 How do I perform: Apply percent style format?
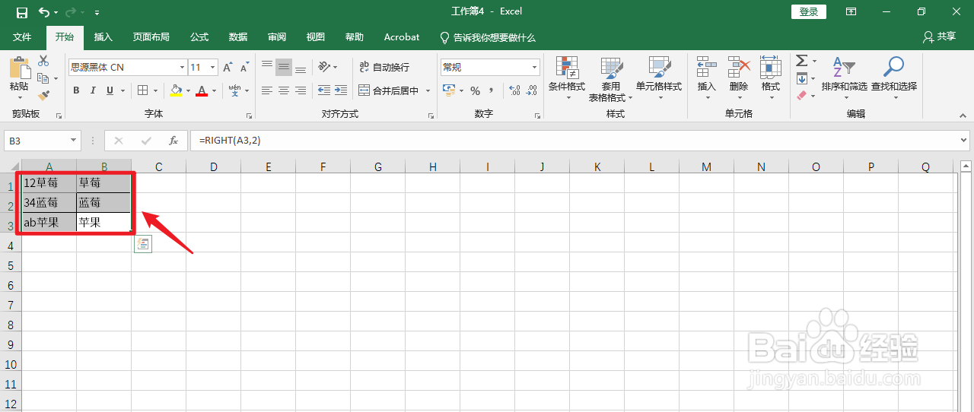[x=475, y=90]
